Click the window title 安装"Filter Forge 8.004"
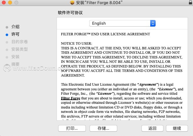193x136 pixels. pyautogui.click(x=99, y=3)
